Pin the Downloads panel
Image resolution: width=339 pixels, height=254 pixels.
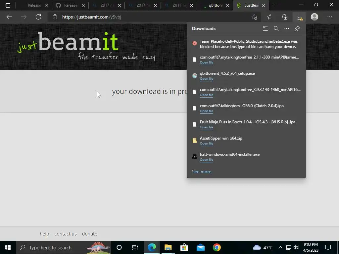point(298,28)
